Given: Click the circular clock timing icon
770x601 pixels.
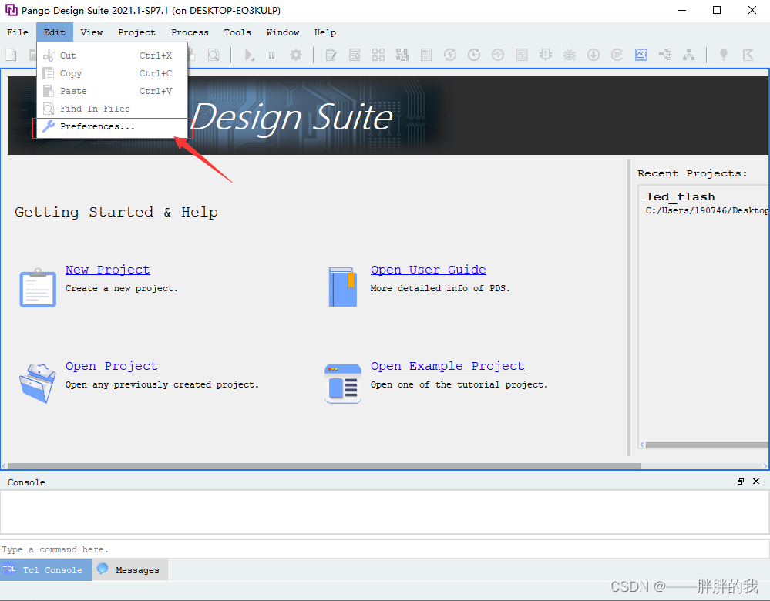Looking at the screenshot, I should pos(474,55).
